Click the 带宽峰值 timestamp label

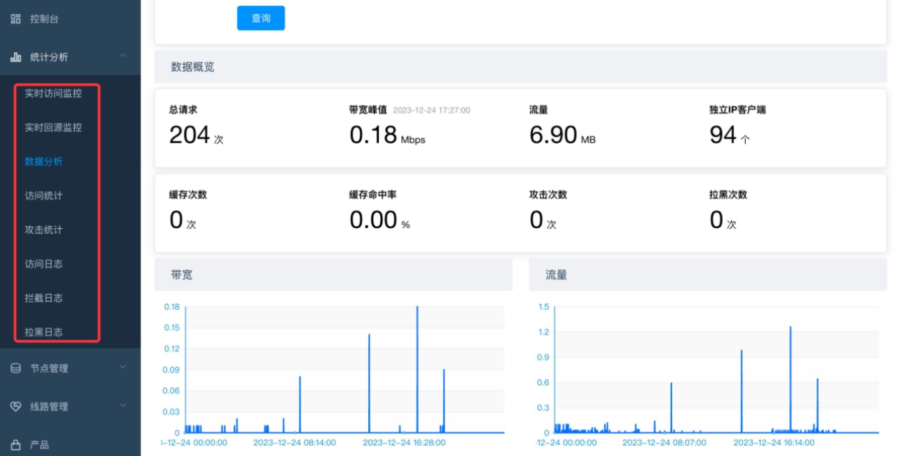pos(432,110)
